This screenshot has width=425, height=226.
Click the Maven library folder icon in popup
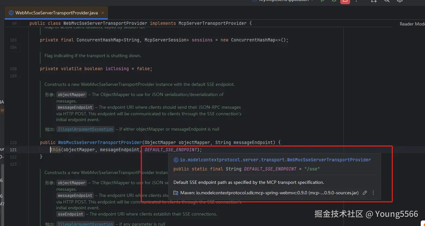click(176, 193)
